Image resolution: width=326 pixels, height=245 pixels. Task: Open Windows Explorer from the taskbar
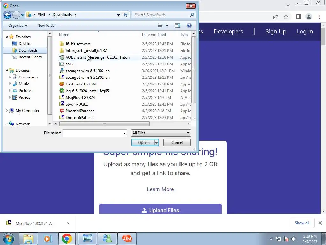click(x=28, y=239)
